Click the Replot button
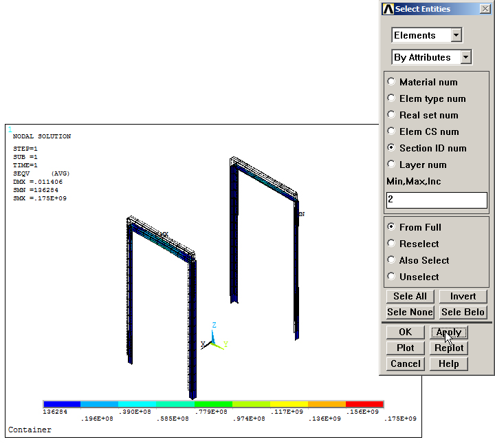This screenshot has height=444, width=495. coord(449,348)
